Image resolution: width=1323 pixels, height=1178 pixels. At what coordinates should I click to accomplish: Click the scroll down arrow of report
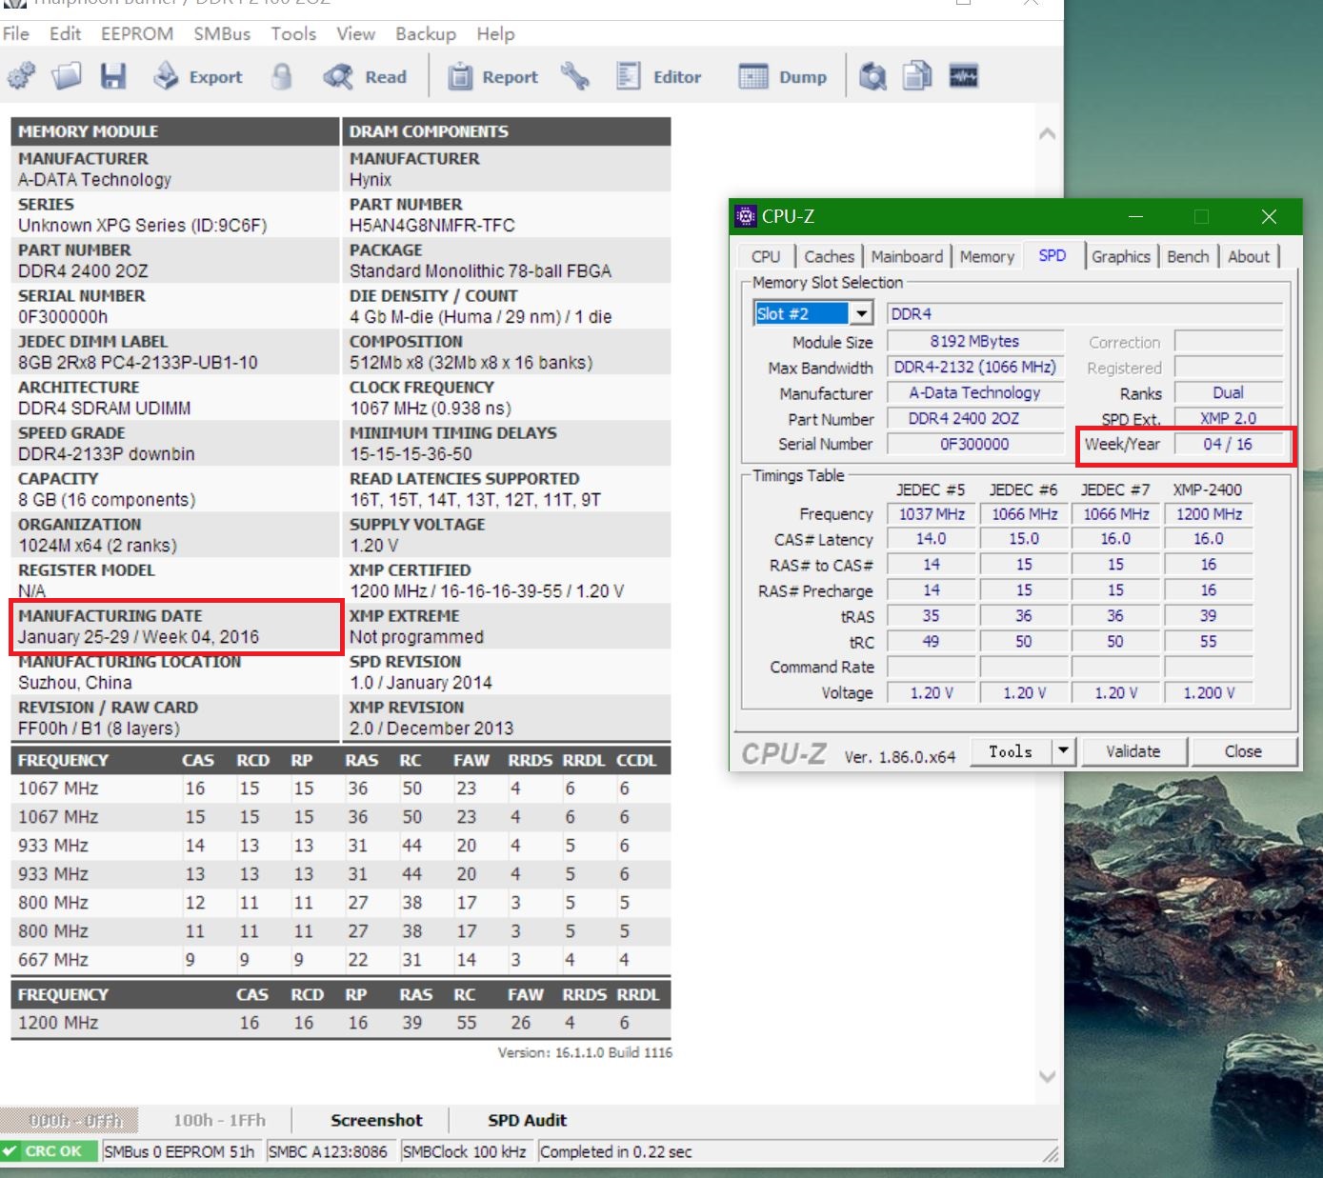(x=1047, y=1077)
